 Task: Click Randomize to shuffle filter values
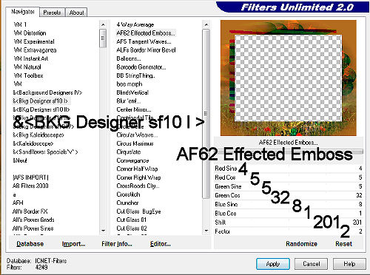pyautogui.click(x=301, y=244)
